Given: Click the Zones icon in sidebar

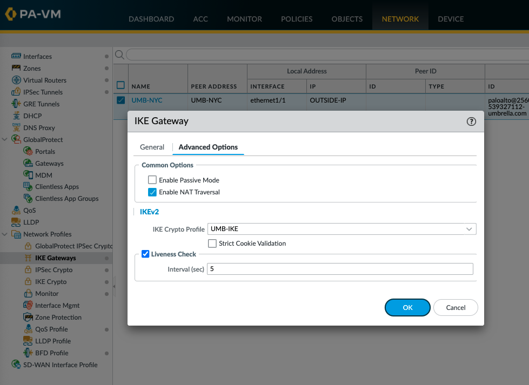Looking at the screenshot, I should pos(16,68).
